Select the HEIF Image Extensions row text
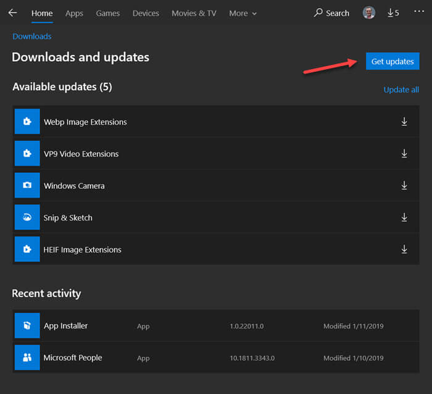The height and width of the screenshot is (394, 432). pos(82,249)
